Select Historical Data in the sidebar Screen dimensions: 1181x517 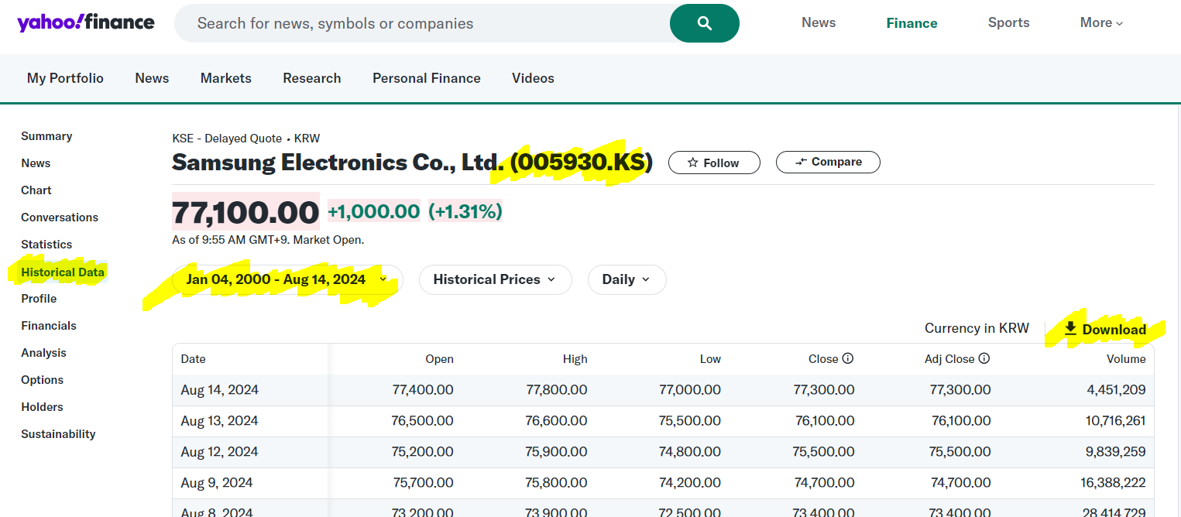(x=63, y=272)
